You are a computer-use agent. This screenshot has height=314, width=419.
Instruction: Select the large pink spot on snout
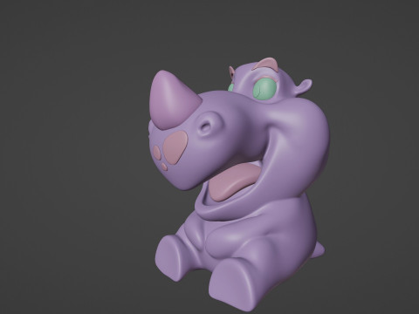(x=175, y=147)
